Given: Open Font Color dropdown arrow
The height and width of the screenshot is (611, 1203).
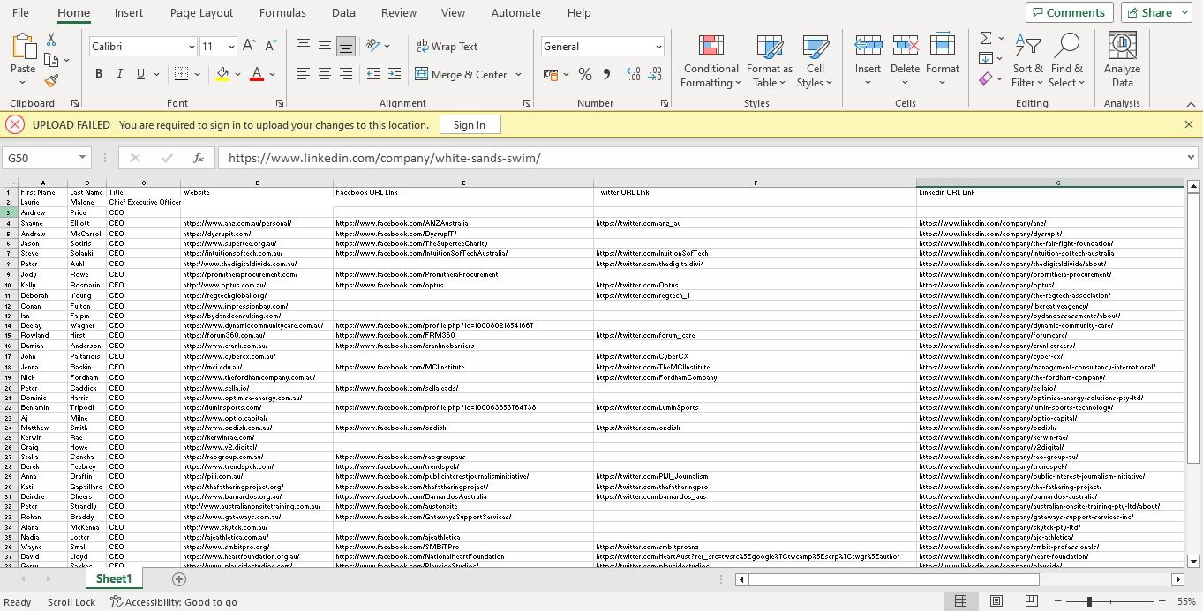Looking at the screenshot, I should tap(272, 75).
